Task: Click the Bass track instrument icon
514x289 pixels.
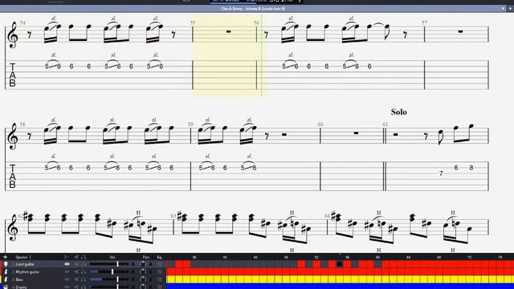Action: (6, 279)
